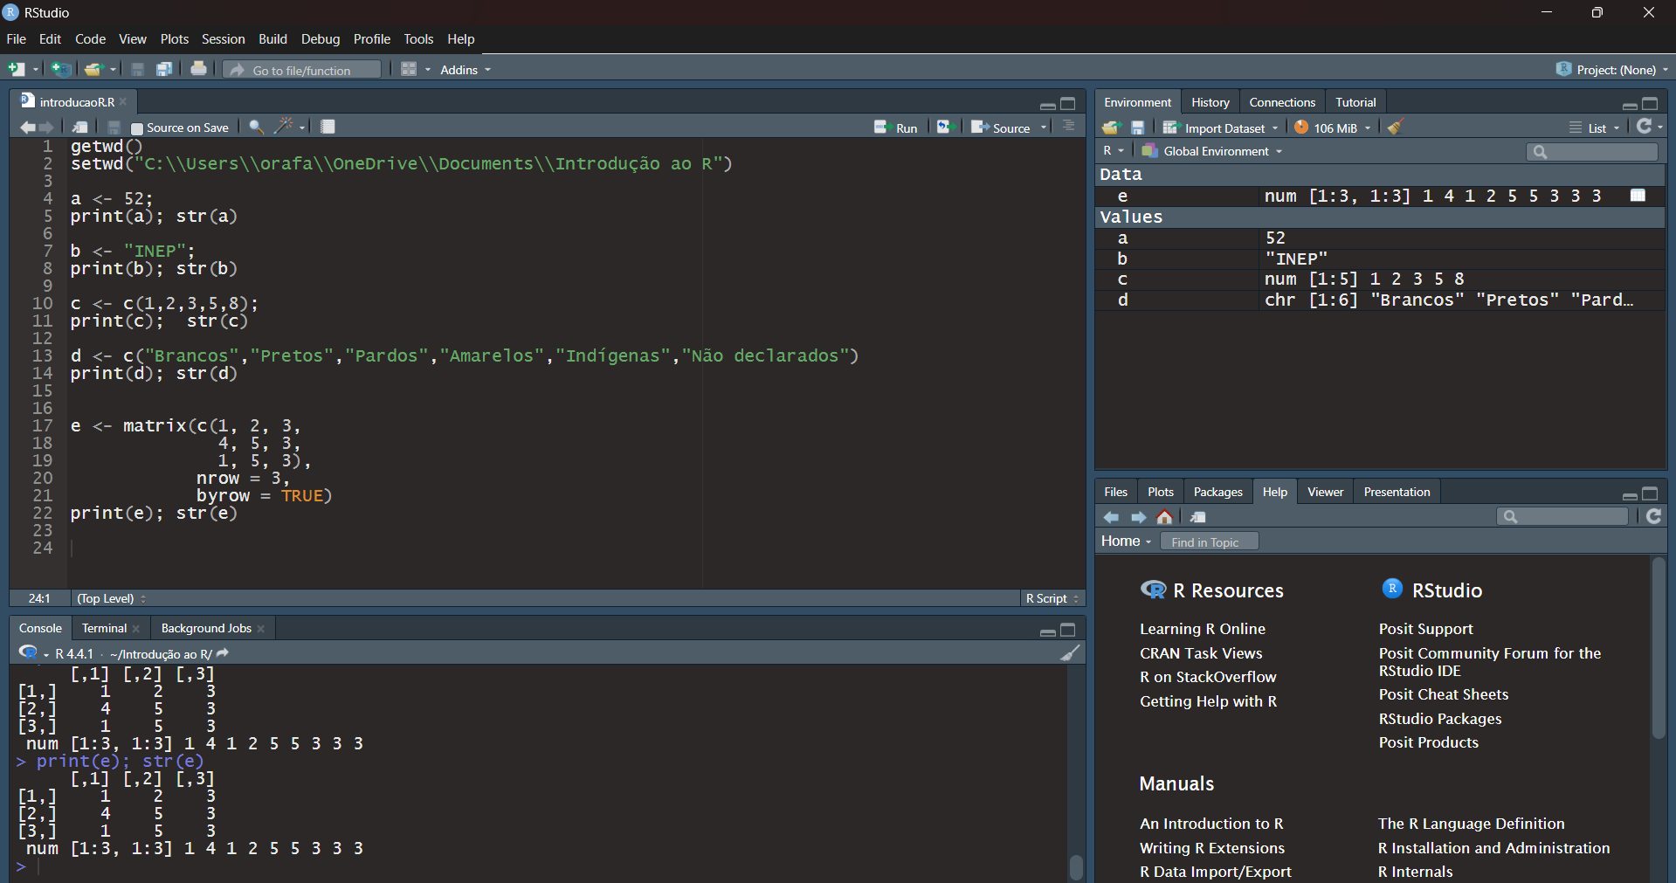Print the current file
The image size is (1676, 883).
point(198,69)
